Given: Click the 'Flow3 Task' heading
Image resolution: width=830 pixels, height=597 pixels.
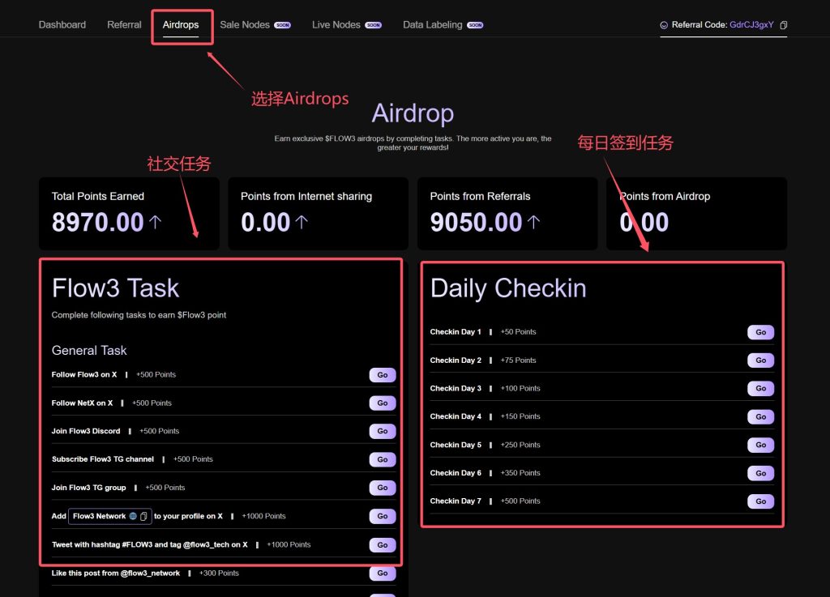Looking at the screenshot, I should point(115,288).
